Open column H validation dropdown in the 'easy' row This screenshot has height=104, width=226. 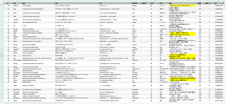[158, 9]
